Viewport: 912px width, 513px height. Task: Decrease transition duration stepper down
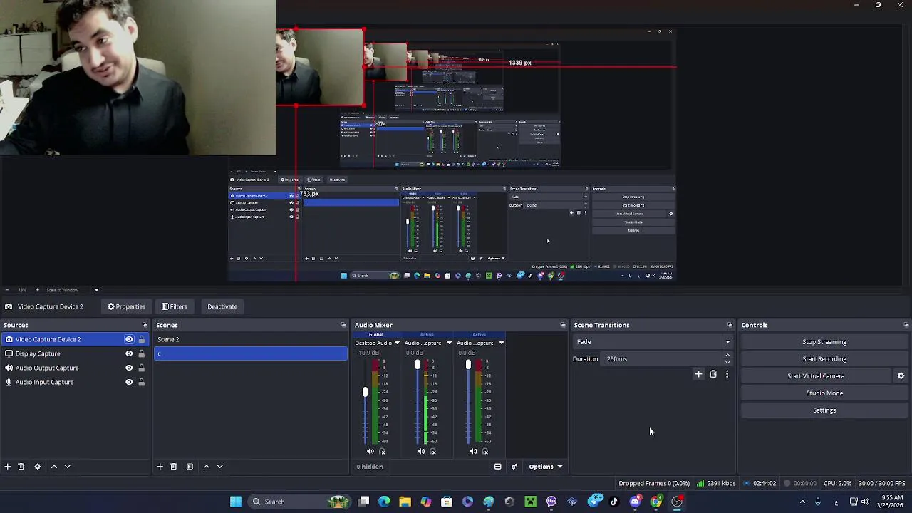(x=727, y=362)
